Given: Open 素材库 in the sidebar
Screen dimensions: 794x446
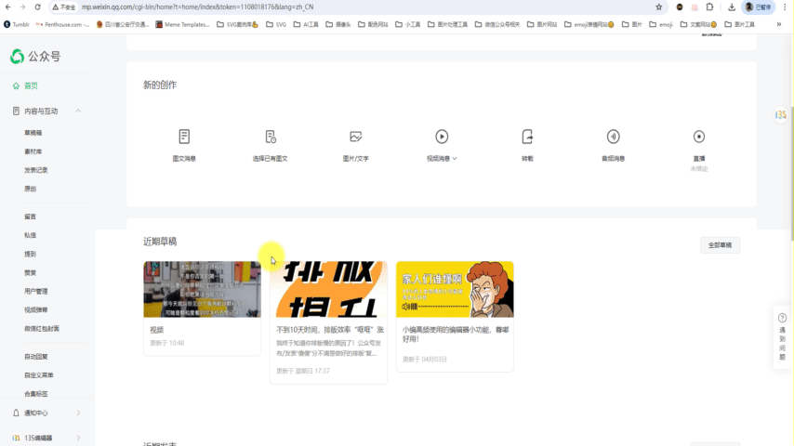Looking at the screenshot, I should (33, 151).
